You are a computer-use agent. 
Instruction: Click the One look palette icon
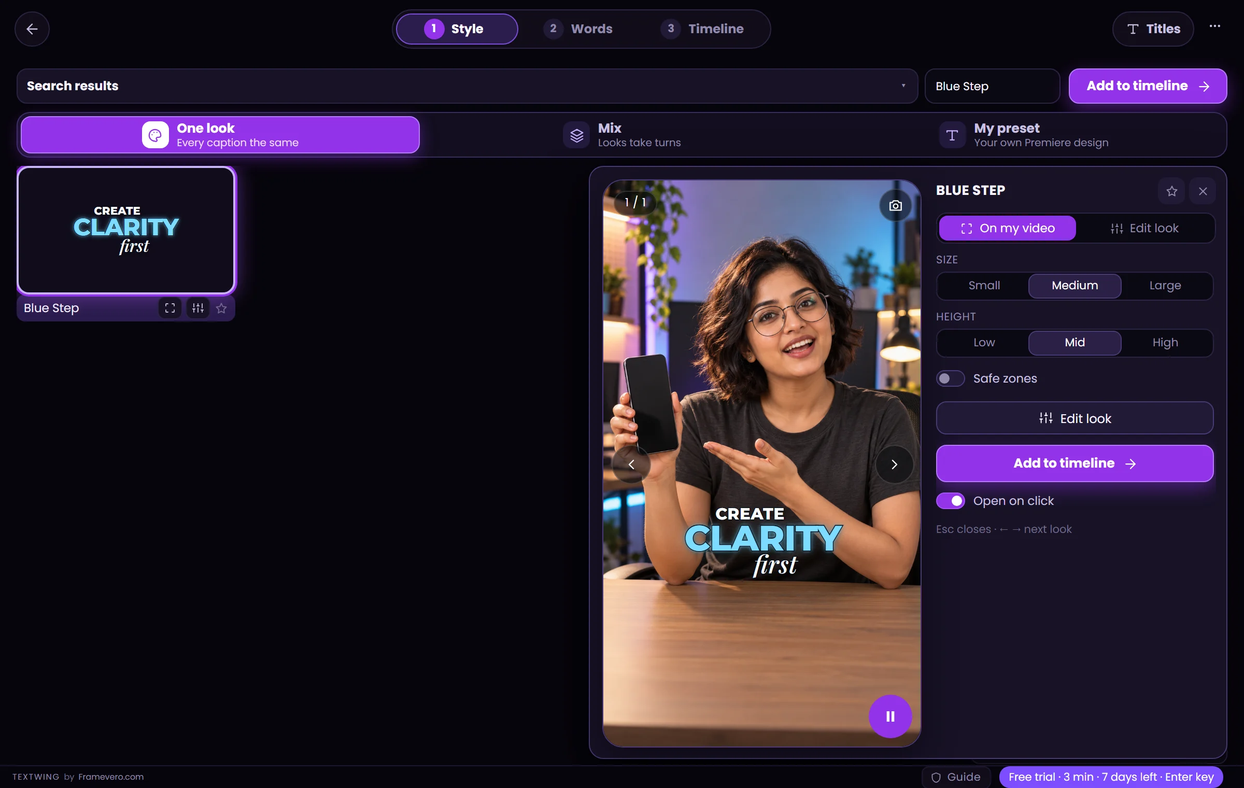(155, 135)
